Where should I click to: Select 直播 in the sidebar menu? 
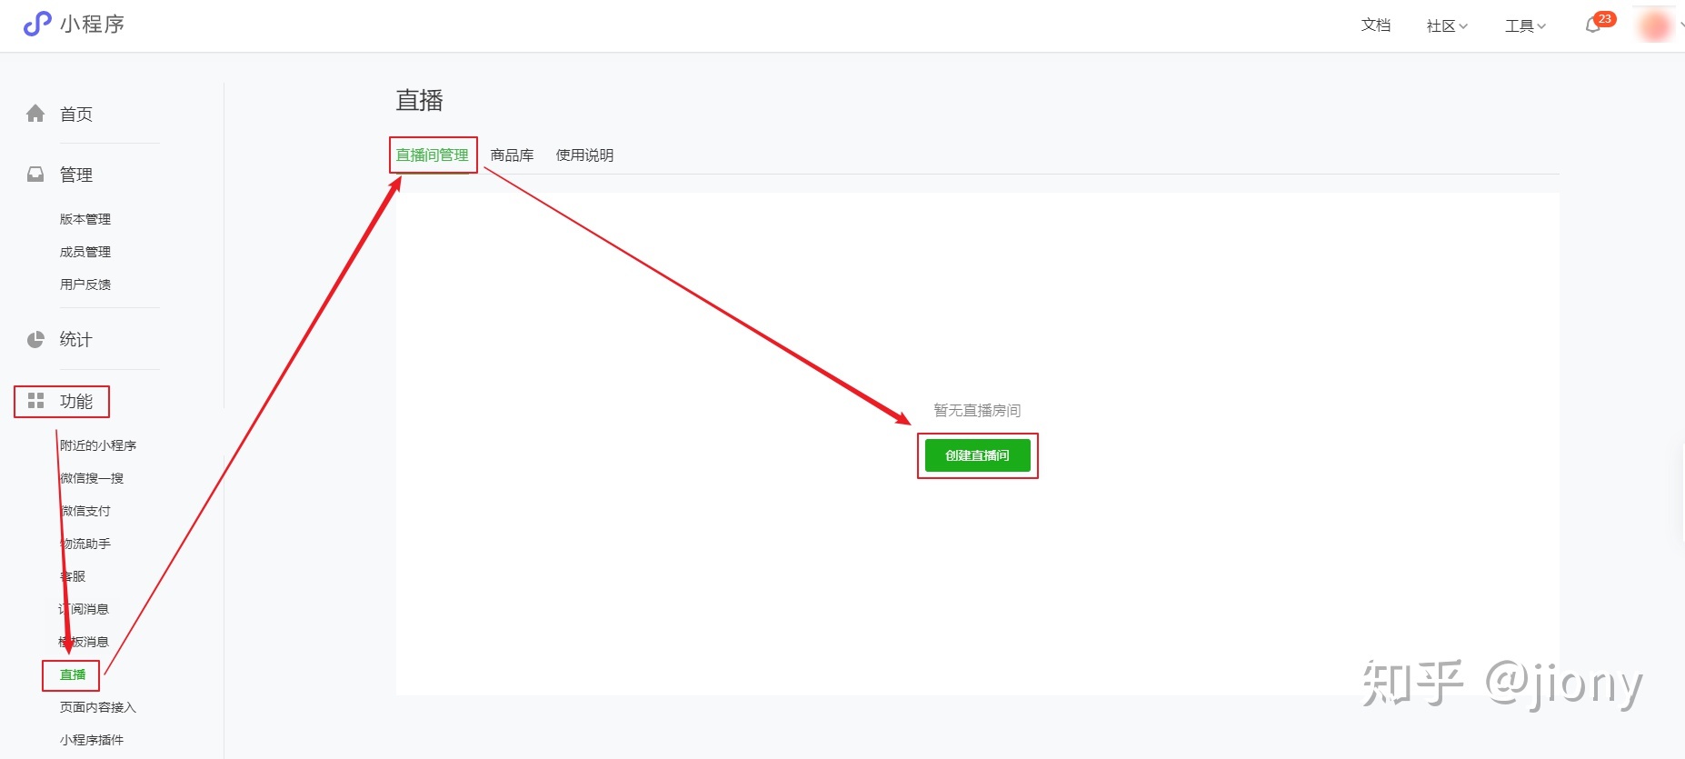73,674
